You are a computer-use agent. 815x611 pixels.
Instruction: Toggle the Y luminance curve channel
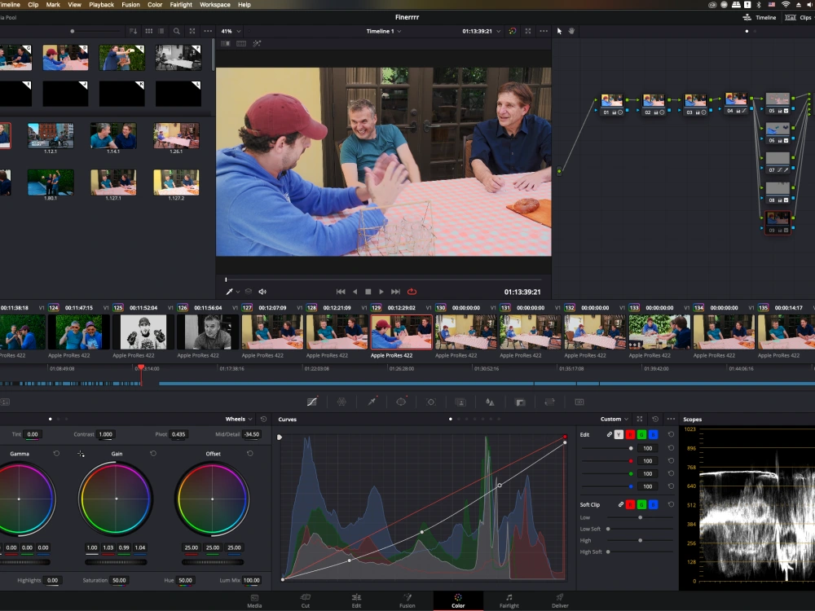(x=619, y=434)
